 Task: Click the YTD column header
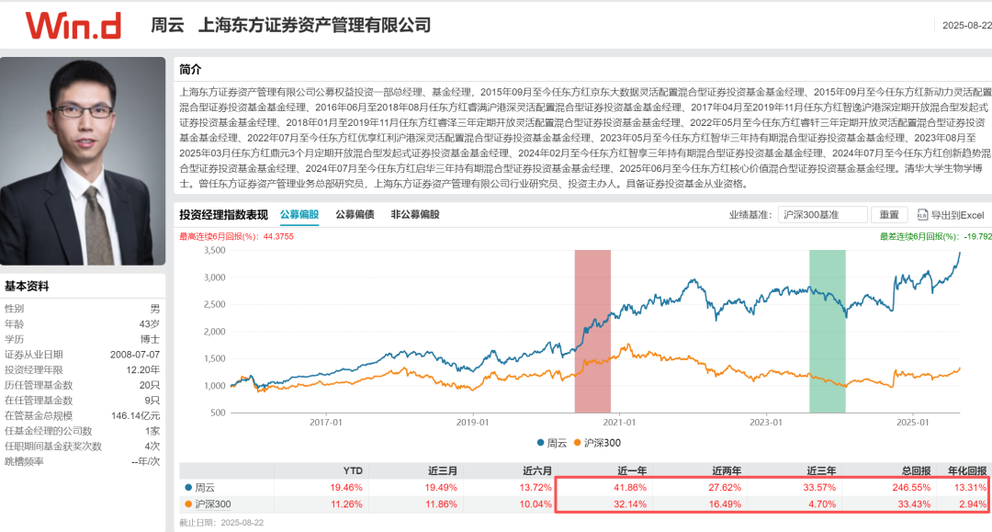(x=353, y=470)
